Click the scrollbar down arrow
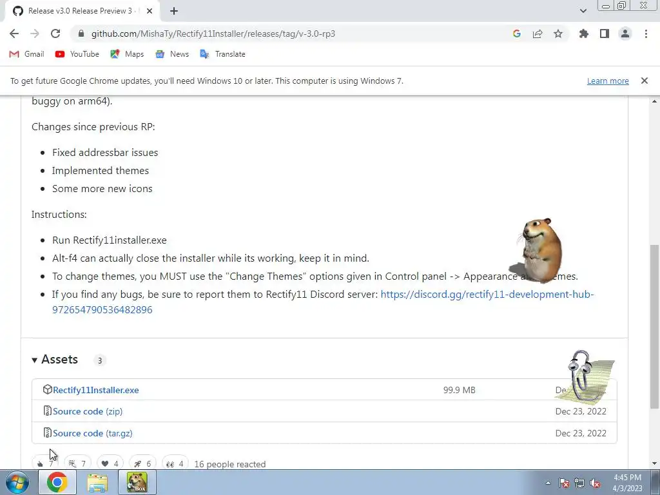The image size is (660, 495). pyautogui.click(x=655, y=464)
